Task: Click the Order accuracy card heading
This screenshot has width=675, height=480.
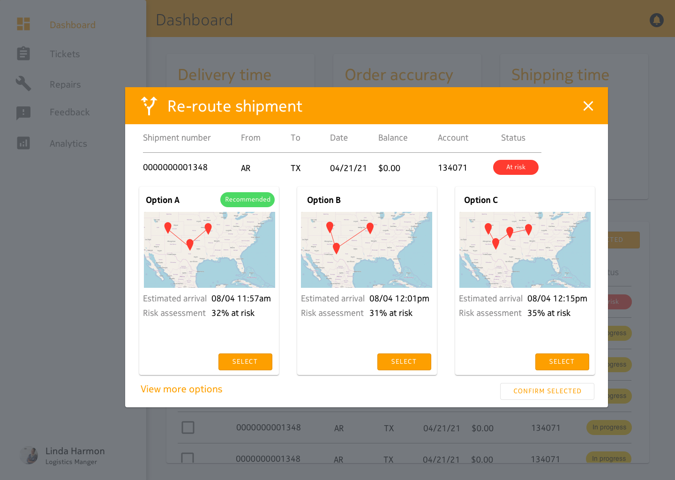Action: click(x=399, y=75)
